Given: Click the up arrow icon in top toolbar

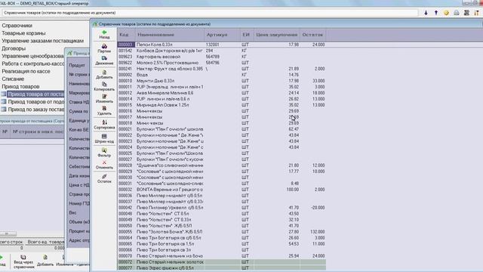Looking at the screenshot, I should pos(436,13).
